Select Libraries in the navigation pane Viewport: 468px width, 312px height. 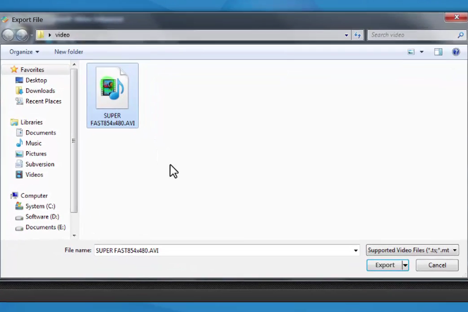pos(31,122)
